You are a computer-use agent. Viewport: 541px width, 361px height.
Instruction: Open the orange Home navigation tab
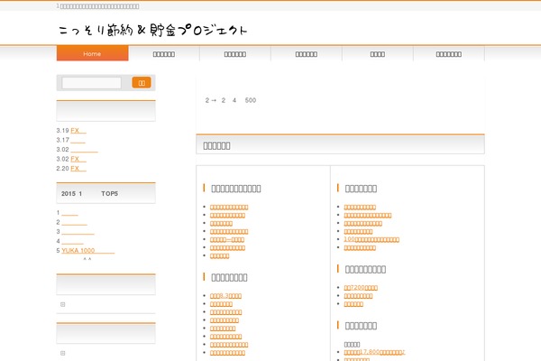click(x=93, y=53)
